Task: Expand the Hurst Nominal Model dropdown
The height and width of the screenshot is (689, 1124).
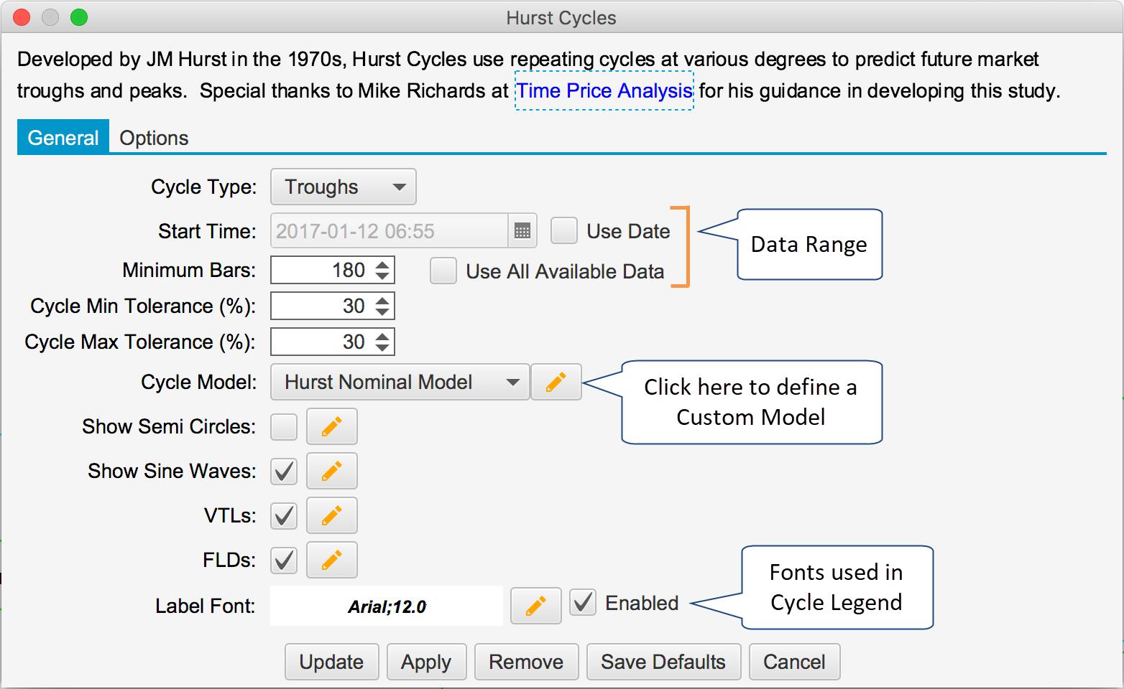Action: click(x=400, y=382)
